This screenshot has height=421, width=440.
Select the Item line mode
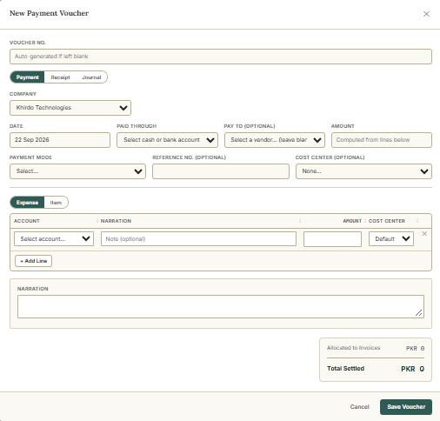click(56, 203)
